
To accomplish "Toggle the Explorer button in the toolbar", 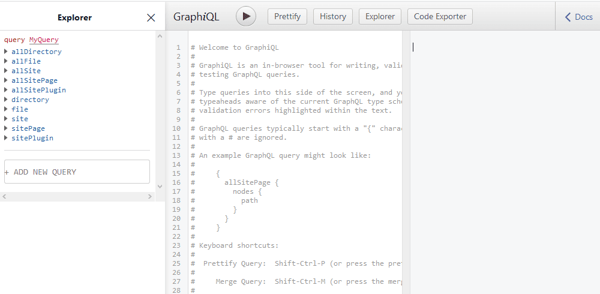I will coord(380,16).
